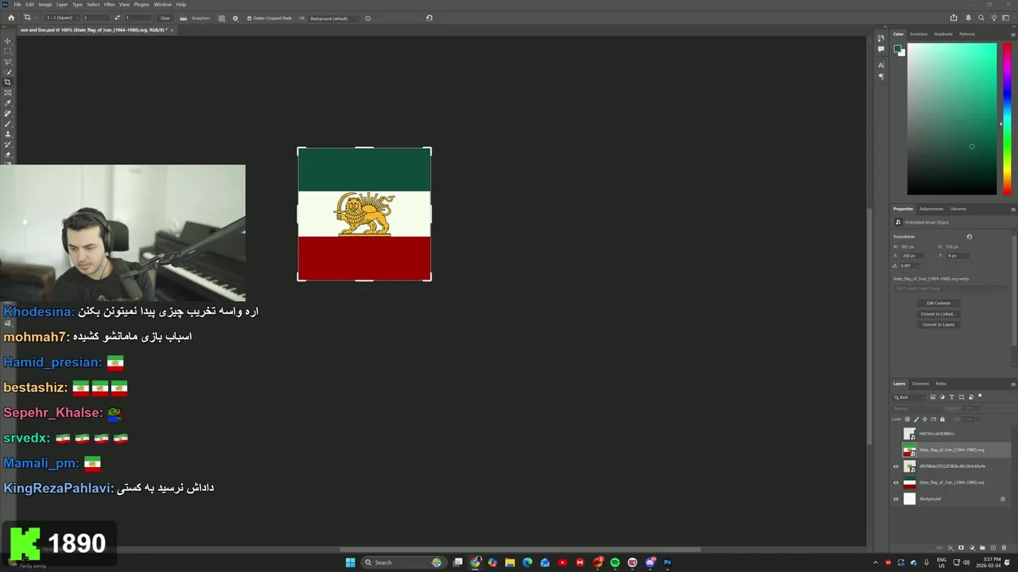Open the Kind filter dropdown in Layers
The image size is (1018, 572).
pos(908,397)
